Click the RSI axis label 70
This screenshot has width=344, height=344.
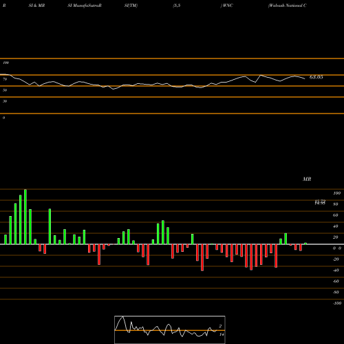5,79
